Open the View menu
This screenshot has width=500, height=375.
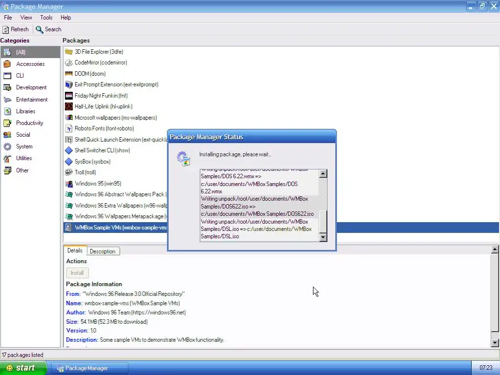point(26,18)
